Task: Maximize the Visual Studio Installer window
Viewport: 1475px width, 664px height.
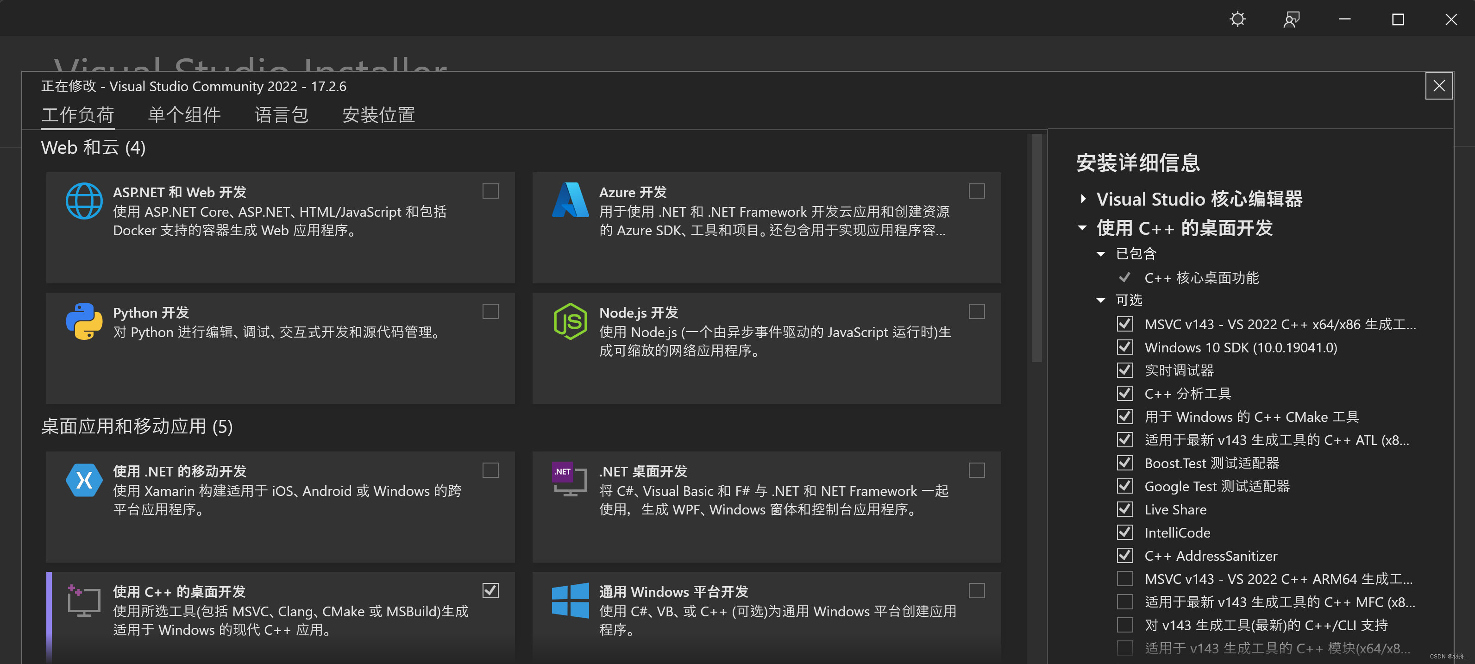Action: [x=1398, y=19]
